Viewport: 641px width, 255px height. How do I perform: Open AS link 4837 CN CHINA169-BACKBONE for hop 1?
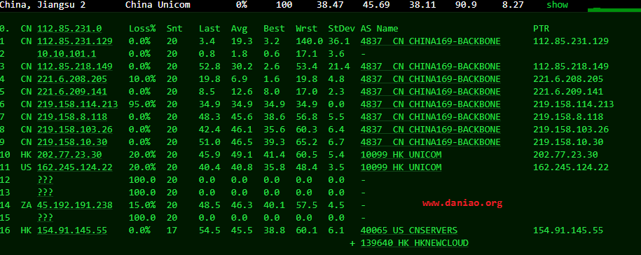[430, 41]
